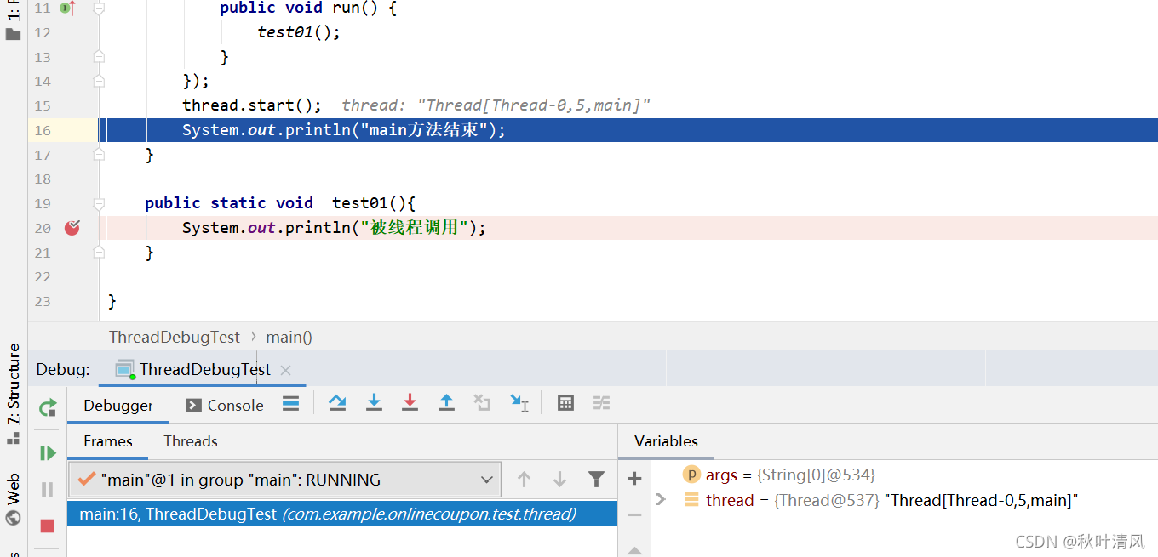The height and width of the screenshot is (557, 1158).
Task: Click ThreadDebugTest in the breadcrumb
Action: [175, 337]
